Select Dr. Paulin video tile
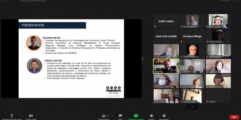241x120 pixels. (166, 96)
